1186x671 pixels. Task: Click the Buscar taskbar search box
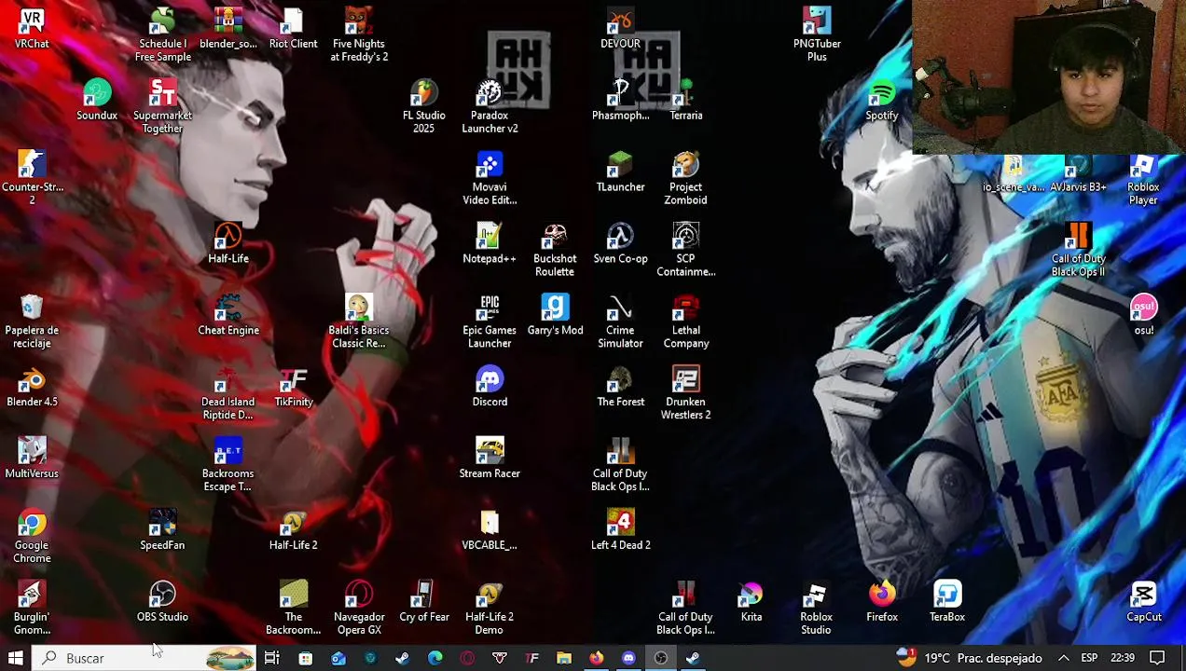point(145,658)
